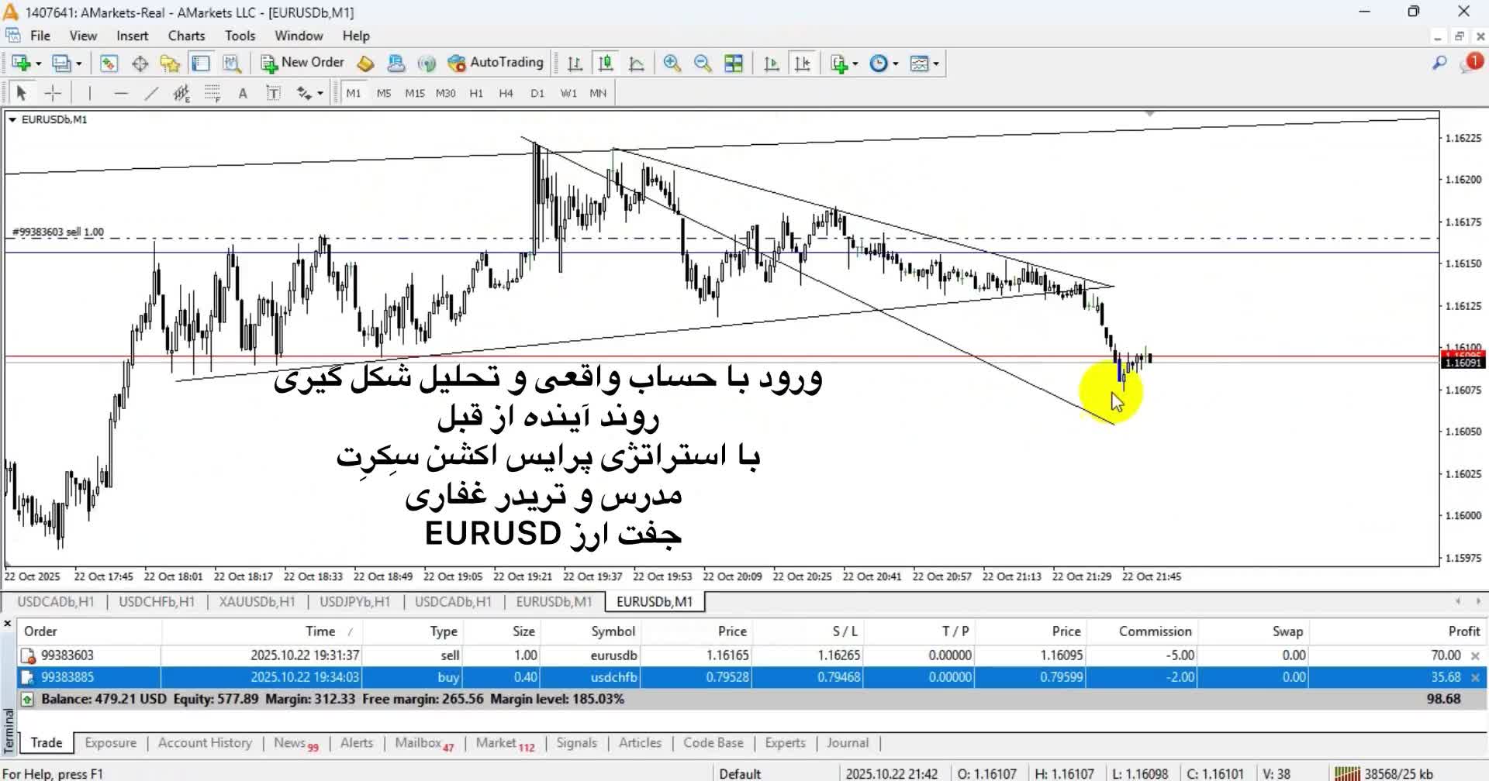Toggle the chart shift from right edge
1489x781 pixels.
(x=803, y=63)
